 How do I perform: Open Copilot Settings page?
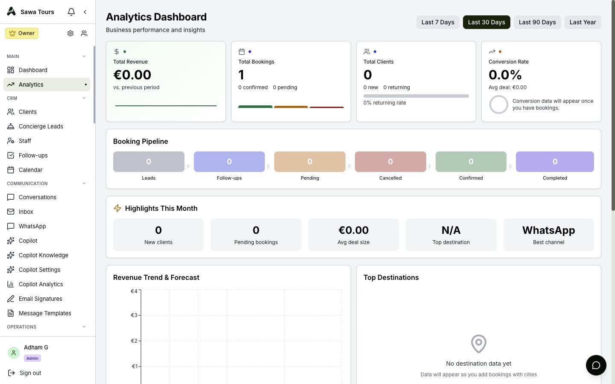tap(47, 270)
